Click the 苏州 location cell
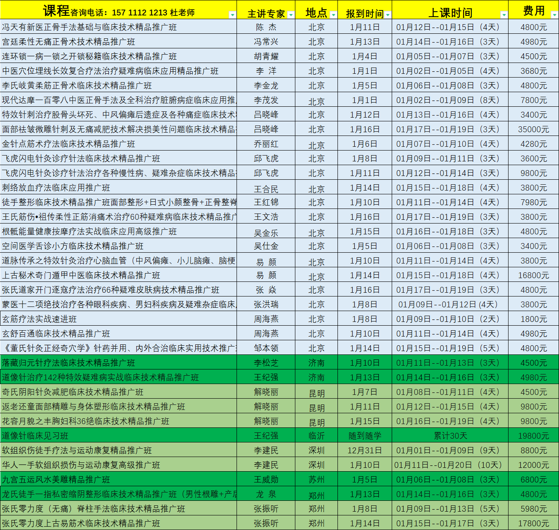Screen dimensions: 559x530 click(316, 480)
